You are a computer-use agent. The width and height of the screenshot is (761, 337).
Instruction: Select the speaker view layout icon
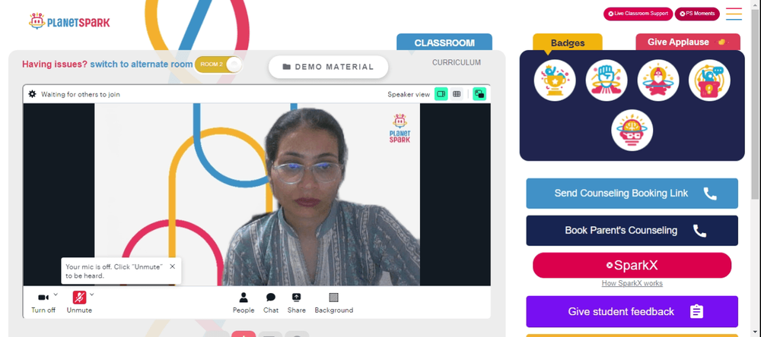(x=441, y=94)
